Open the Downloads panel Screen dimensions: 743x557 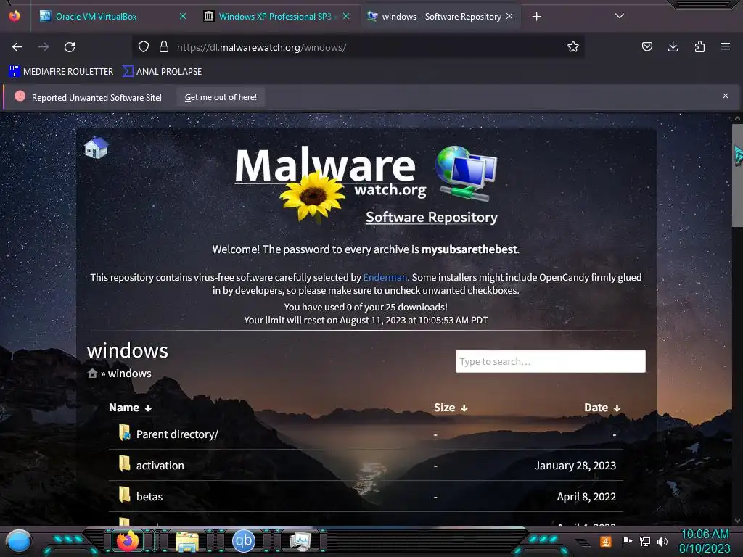pyautogui.click(x=673, y=46)
